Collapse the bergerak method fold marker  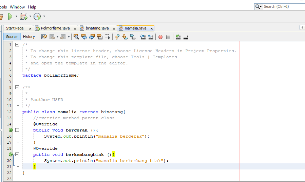[x=17, y=130]
